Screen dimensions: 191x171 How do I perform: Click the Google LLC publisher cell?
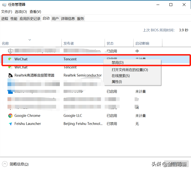73,116
